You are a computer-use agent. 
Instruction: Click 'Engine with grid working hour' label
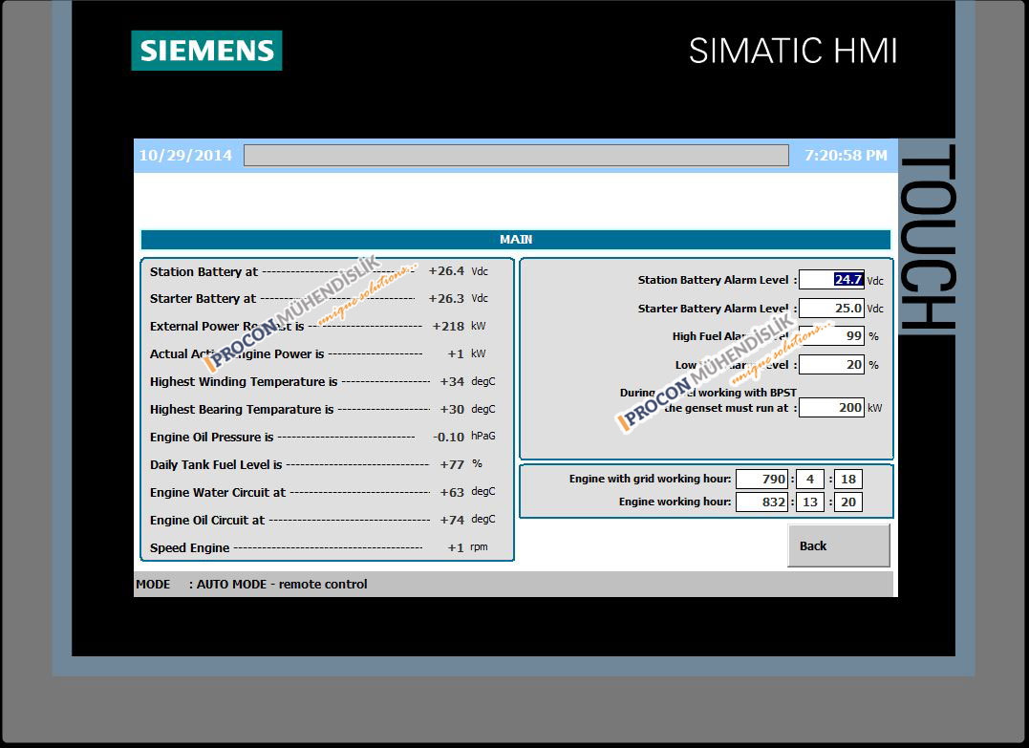650,479
